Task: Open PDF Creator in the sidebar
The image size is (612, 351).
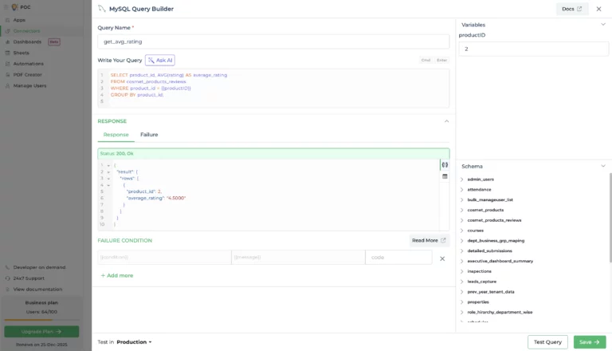Action: click(x=27, y=74)
